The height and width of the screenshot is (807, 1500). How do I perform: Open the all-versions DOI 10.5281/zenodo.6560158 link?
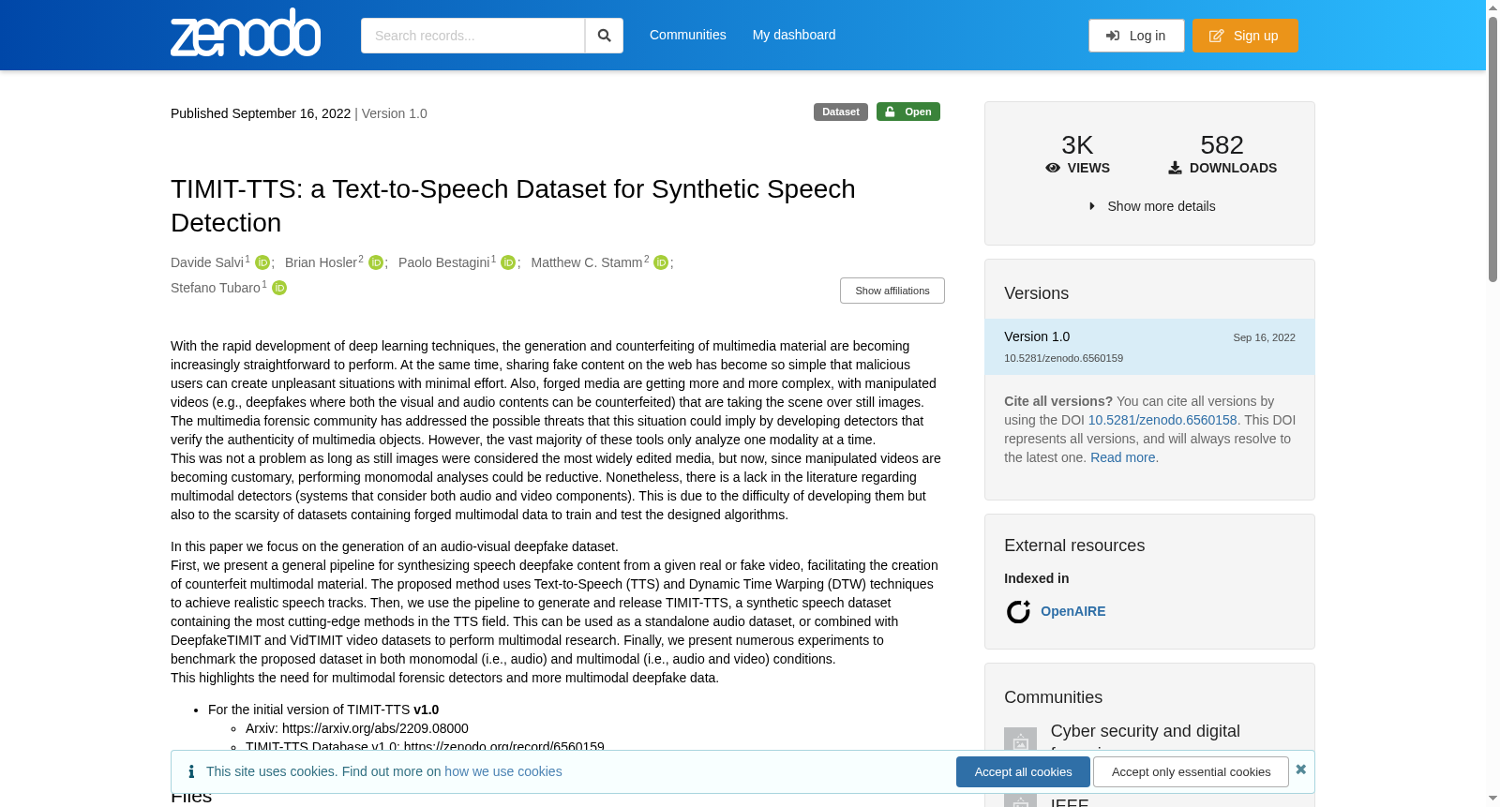(1162, 420)
